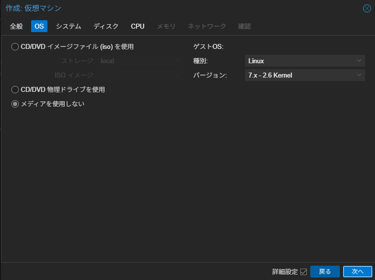Click the 次へ button
Screen dimensions: 375x280
pos(358,272)
